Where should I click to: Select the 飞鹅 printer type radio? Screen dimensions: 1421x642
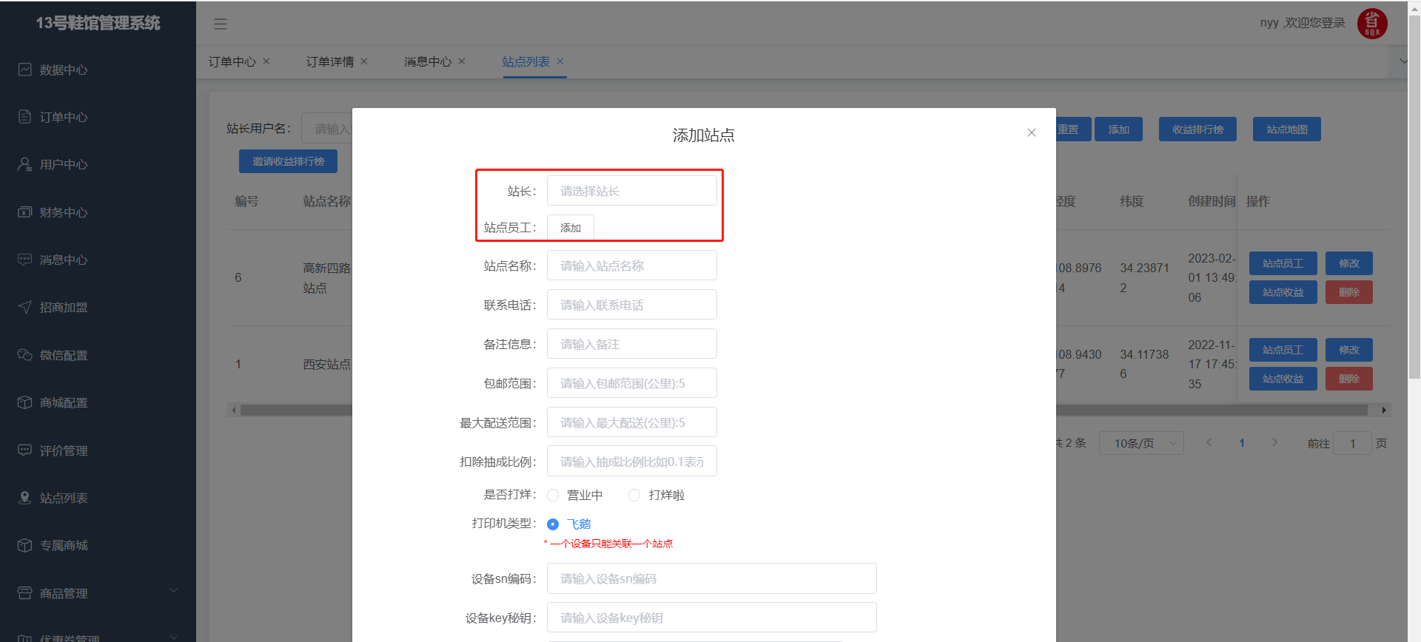click(553, 524)
